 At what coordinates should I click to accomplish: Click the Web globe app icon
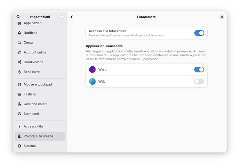tap(92, 82)
